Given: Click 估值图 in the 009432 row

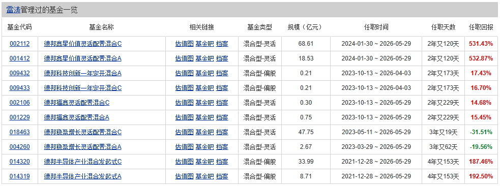Looking at the screenshot, I should click(184, 73).
